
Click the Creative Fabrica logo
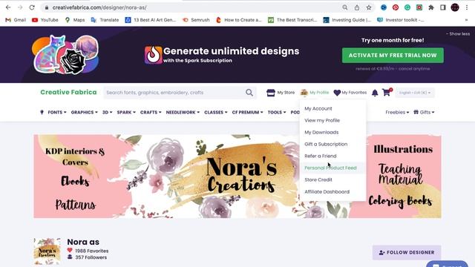click(68, 92)
